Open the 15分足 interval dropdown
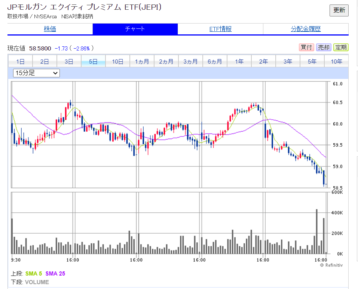This screenshot has height=289, width=358. coord(37,73)
